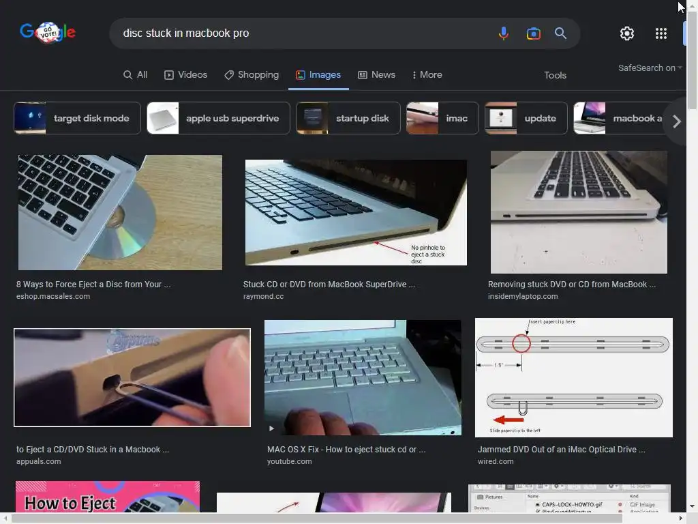Open the pink 'How to Eject' image
This screenshot has width=698, height=524.
[x=108, y=497]
